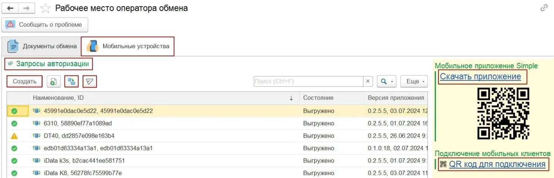Select the Мобильные устройства tab

pyautogui.click(x=128, y=47)
